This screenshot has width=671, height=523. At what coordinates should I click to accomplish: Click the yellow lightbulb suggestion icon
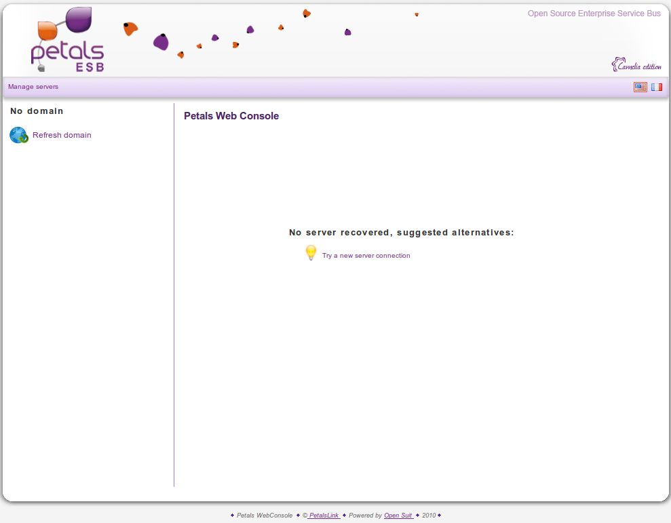tap(311, 254)
